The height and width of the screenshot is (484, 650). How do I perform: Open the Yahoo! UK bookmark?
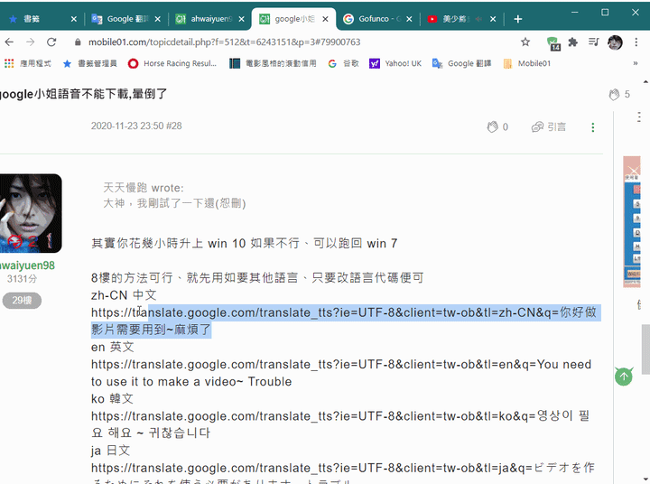[395, 63]
